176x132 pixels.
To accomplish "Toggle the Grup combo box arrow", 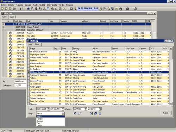I will [x=63, y=113].
